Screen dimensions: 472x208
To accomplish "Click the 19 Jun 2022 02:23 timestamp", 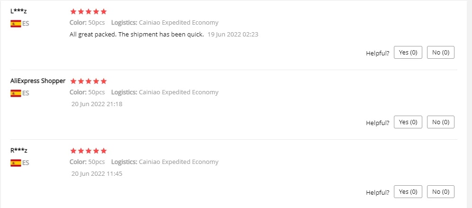I will click(232, 34).
